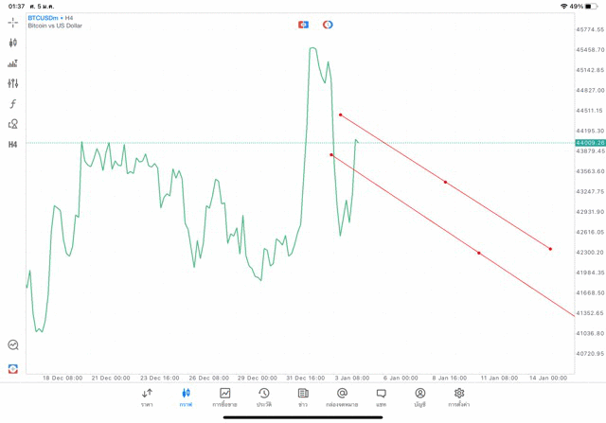
Task: Switch to the กราฟ chart tab
Action: coord(186,397)
